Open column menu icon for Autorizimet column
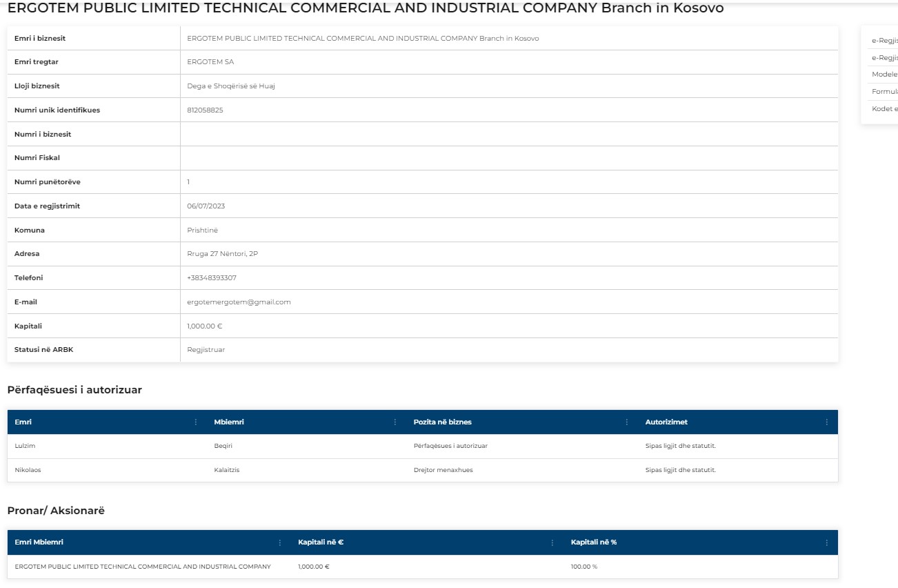This screenshot has height=588, width=898. click(827, 422)
